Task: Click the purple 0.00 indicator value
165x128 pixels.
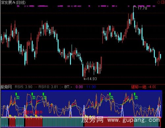Action: click(x=79, y=87)
